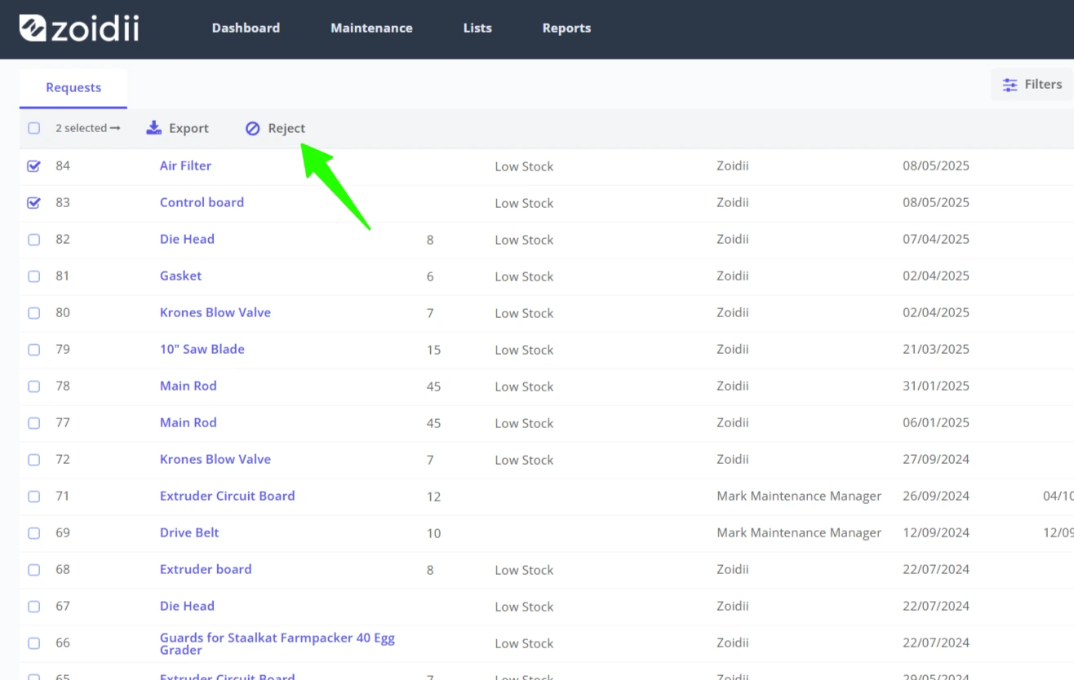The image size is (1074, 680).
Task: Open Extruder Circuit Board request 71
Action: coord(227,496)
